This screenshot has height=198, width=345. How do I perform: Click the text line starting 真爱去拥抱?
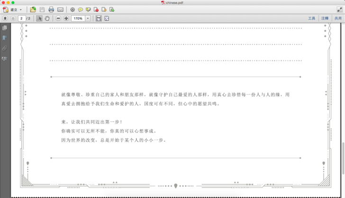pyautogui.click(x=140, y=103)
